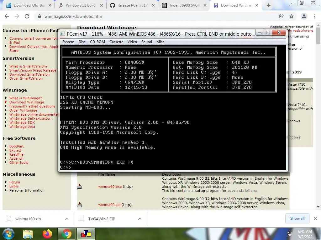The height and width of the screenshot is (240, 321).
Task: Go back in browser history
Action: click(x=7, y=16)
